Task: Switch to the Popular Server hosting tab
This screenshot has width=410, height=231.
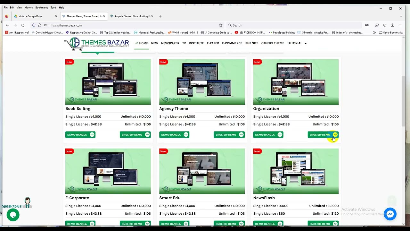Action: pos(132,16)
